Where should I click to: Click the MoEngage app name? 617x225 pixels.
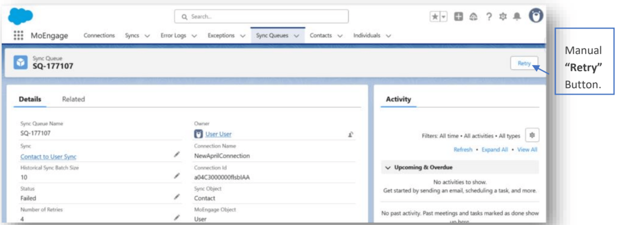click(x=49, y=36)
